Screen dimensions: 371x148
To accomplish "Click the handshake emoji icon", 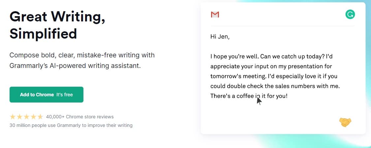I will click(345, 122).
